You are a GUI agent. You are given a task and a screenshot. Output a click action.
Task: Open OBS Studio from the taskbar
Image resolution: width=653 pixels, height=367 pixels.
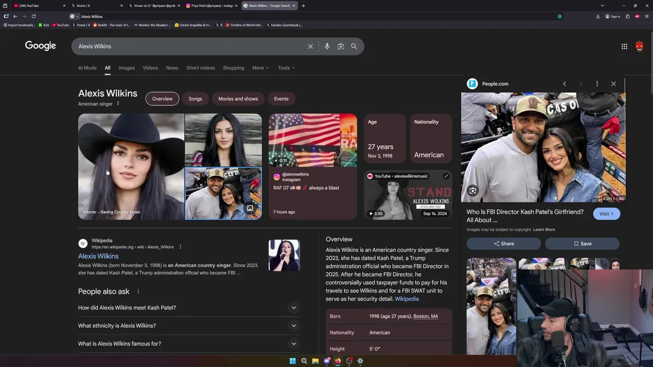pos(349,361)
